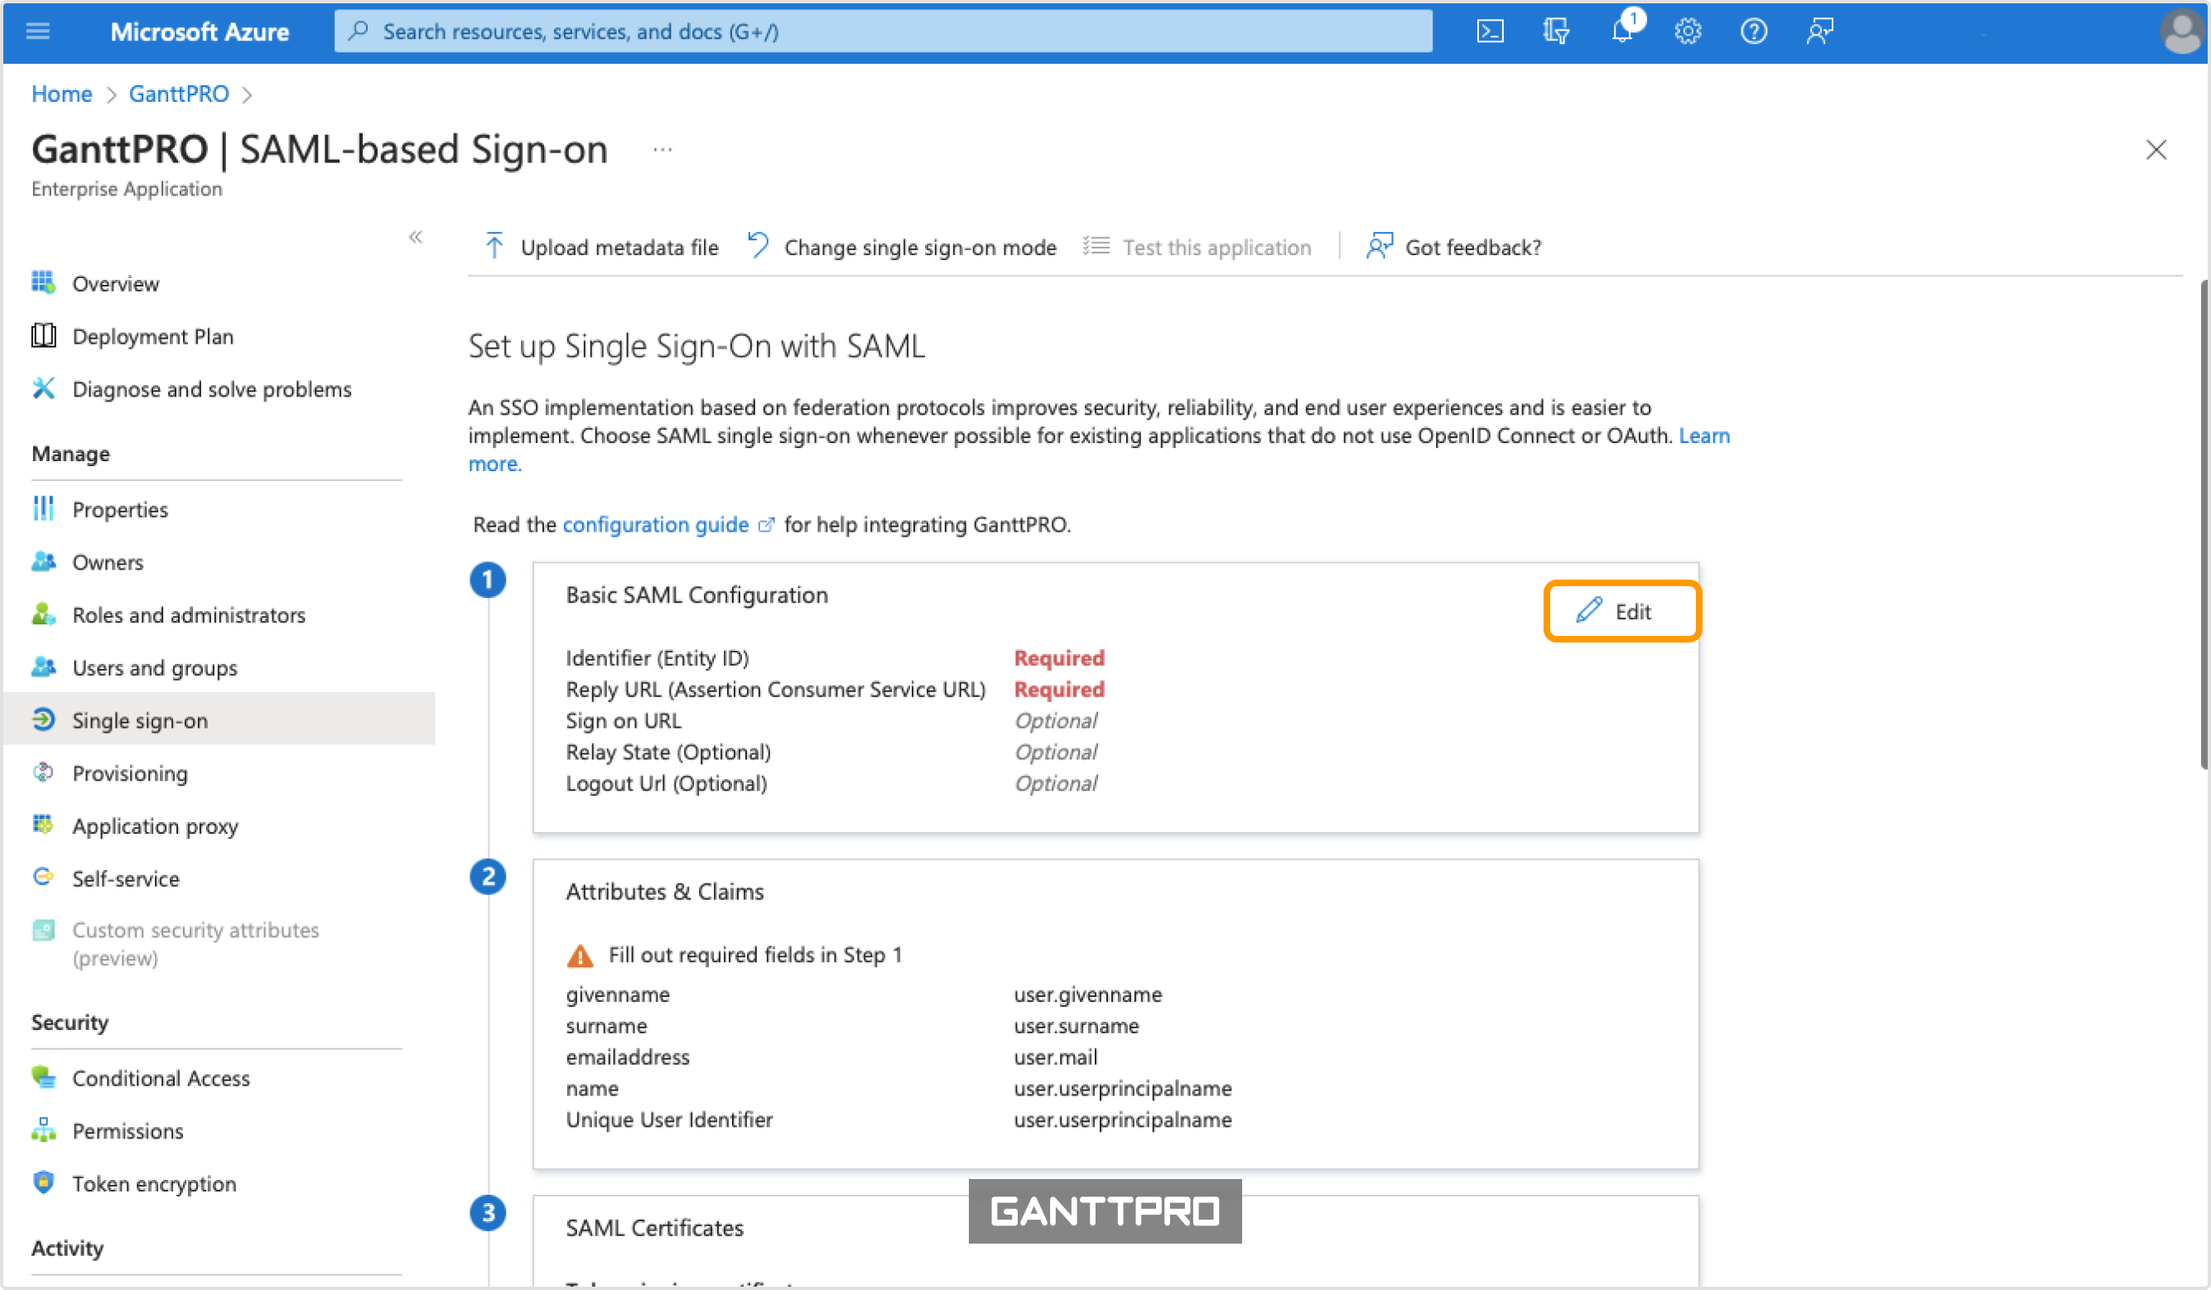Follow the Learn more link

click(x=1704, y=436)
